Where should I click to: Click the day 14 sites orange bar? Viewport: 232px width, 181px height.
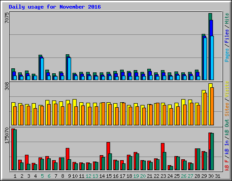click(x=103, y=114)
